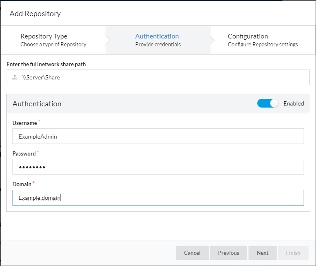Disable the Authentication toggle switch
This screenshot has height=266, width=316.
268,103
